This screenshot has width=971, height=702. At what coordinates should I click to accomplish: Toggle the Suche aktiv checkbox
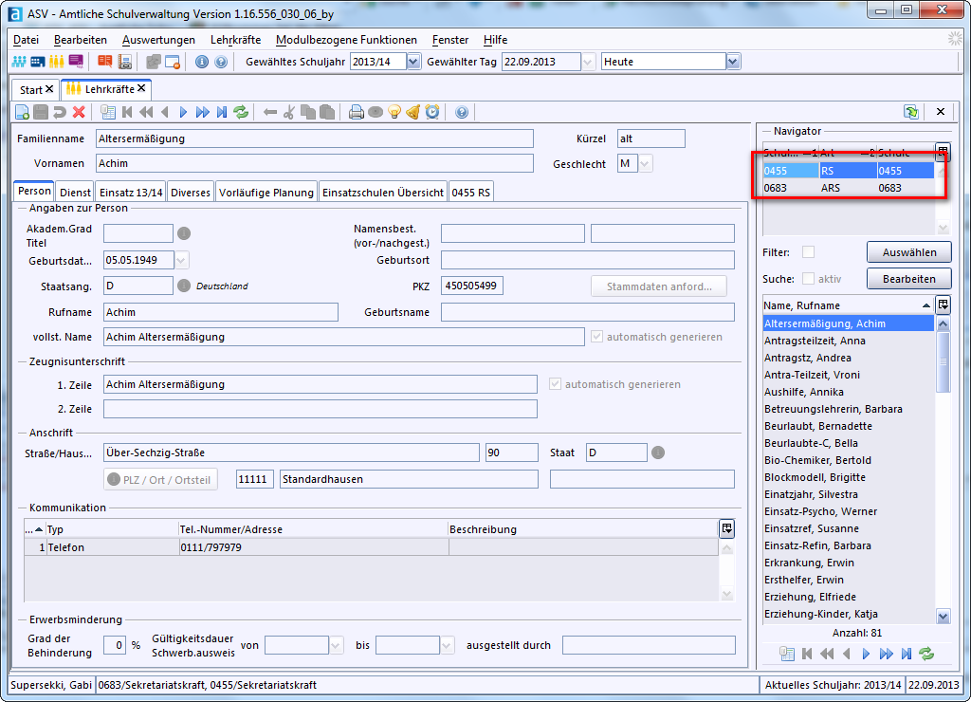(808, 279)
